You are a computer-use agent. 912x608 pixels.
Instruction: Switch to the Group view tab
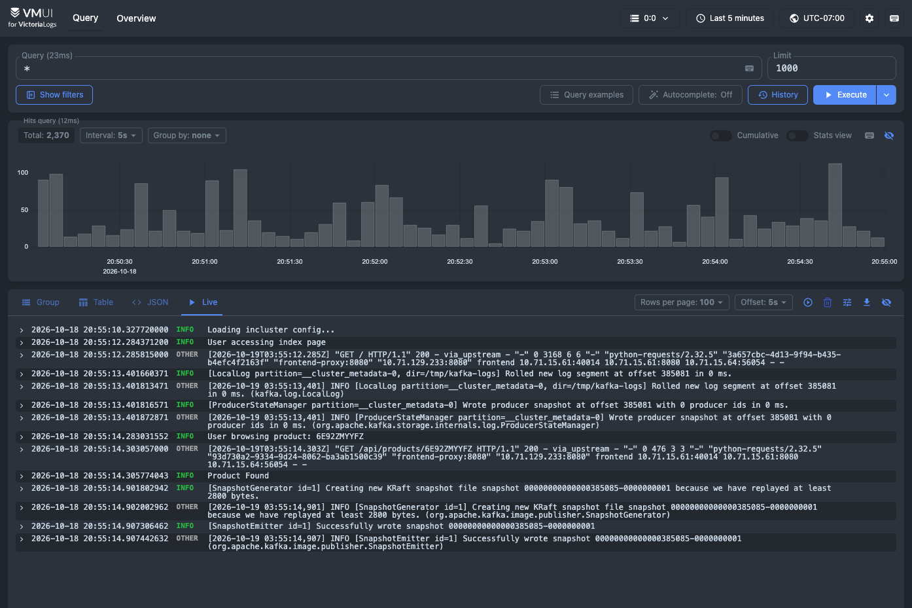41,302
